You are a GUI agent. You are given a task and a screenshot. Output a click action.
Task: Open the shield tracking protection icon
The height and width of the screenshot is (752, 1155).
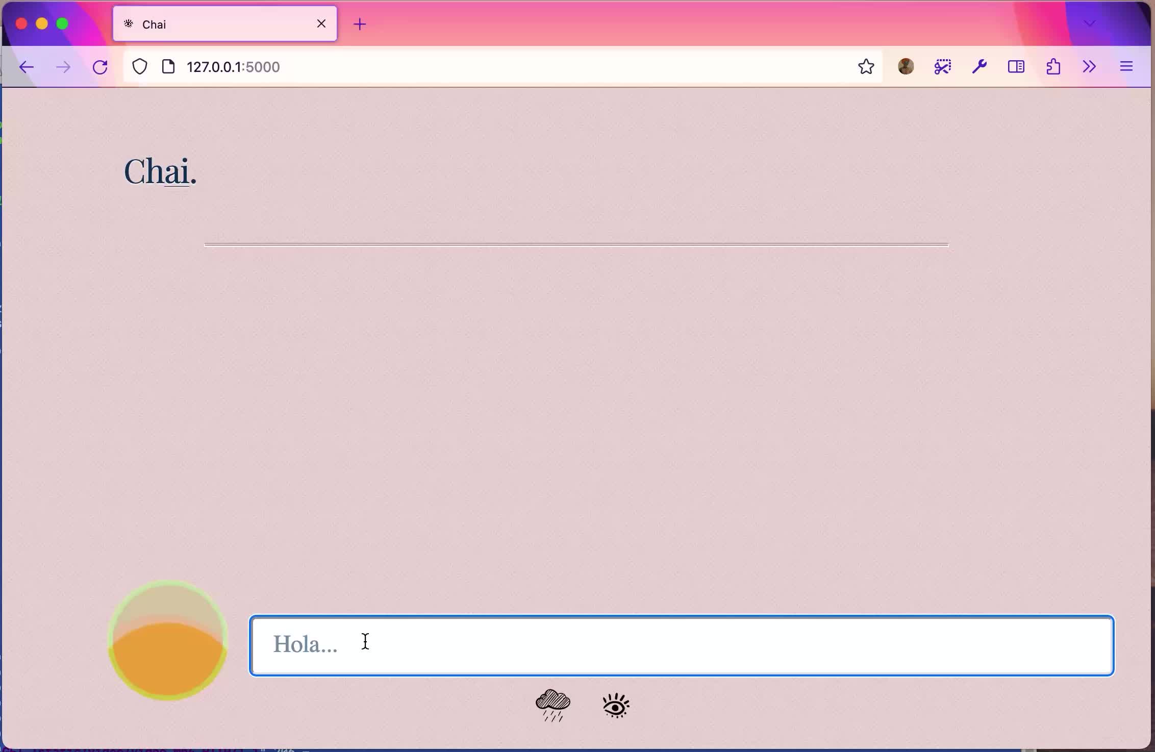coord(140,67)
